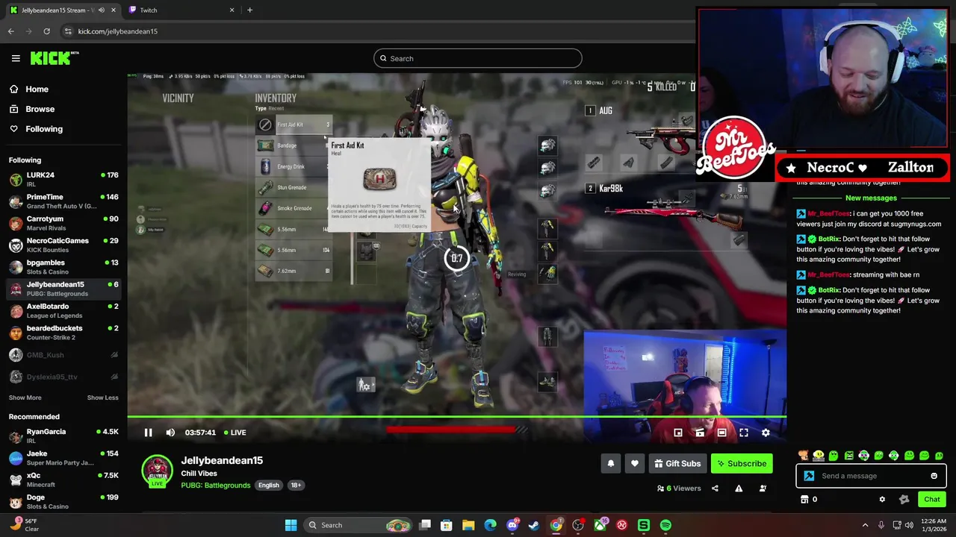The height and width of the screenshot is (537, 956).
Task: Click into Send a message field
Action: 871,476
